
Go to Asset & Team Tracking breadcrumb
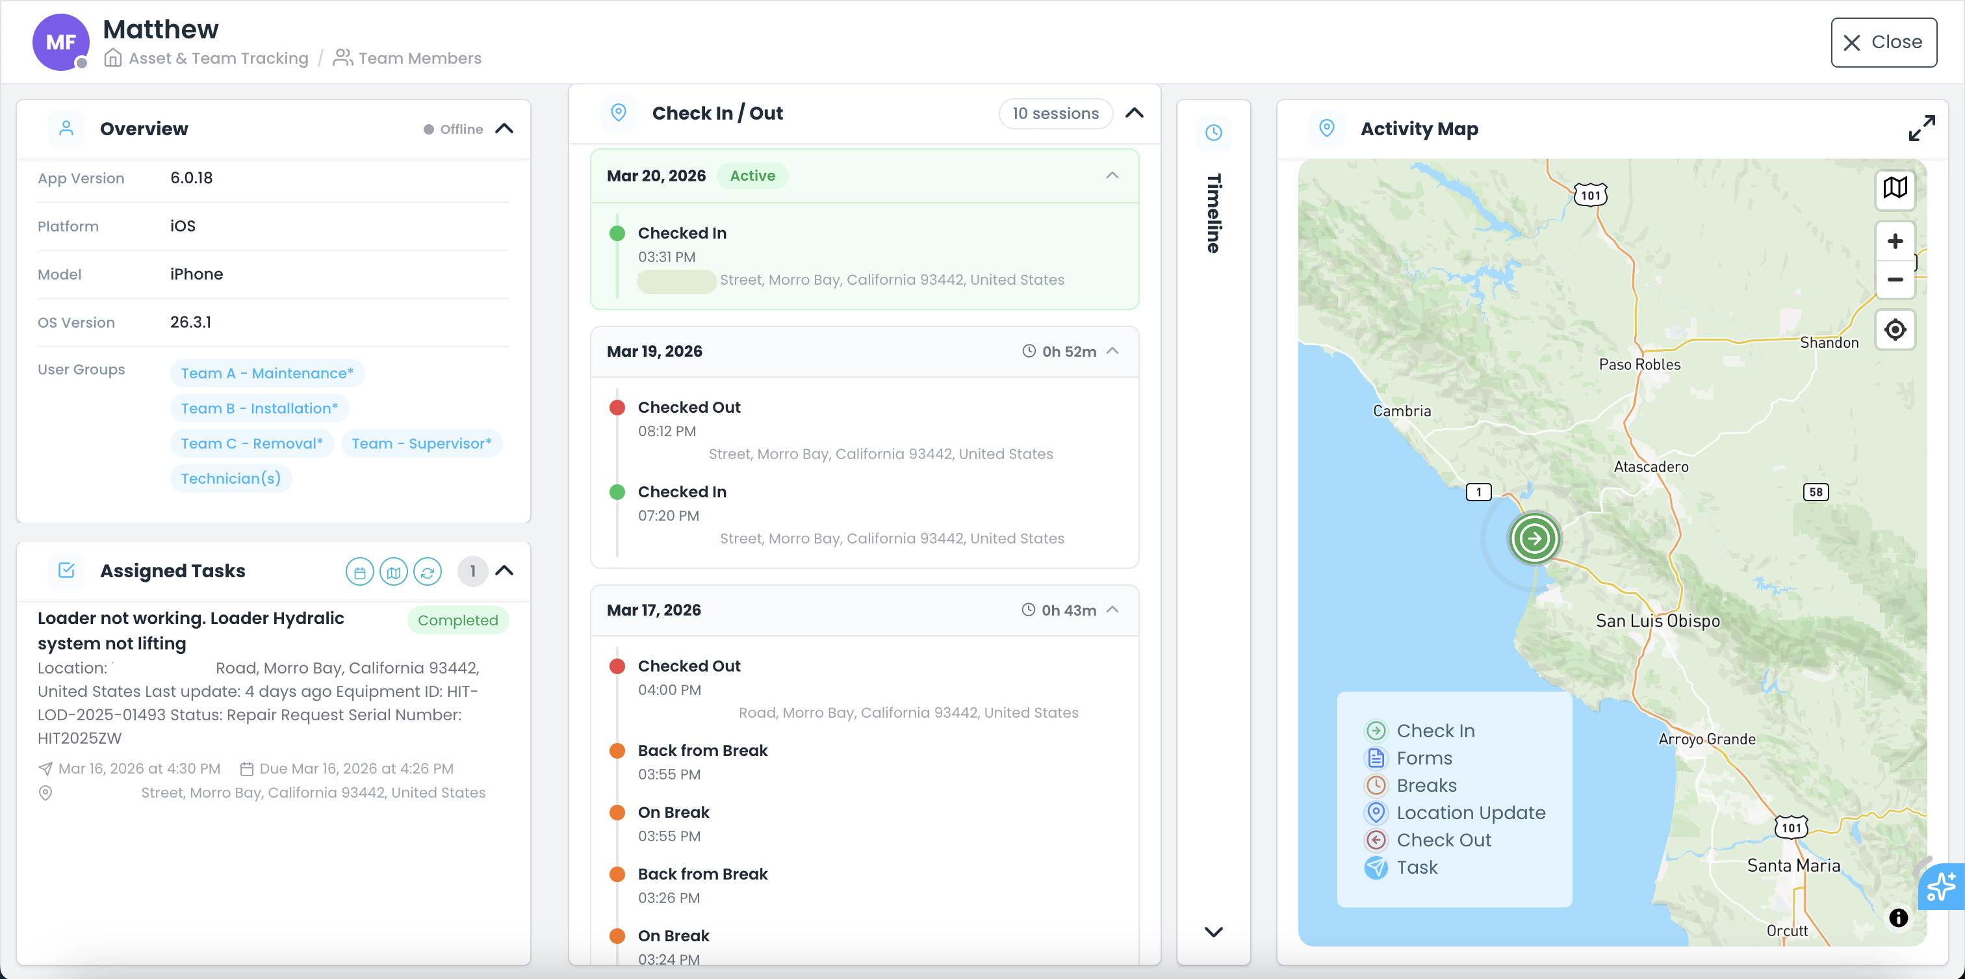click(218, 58)
